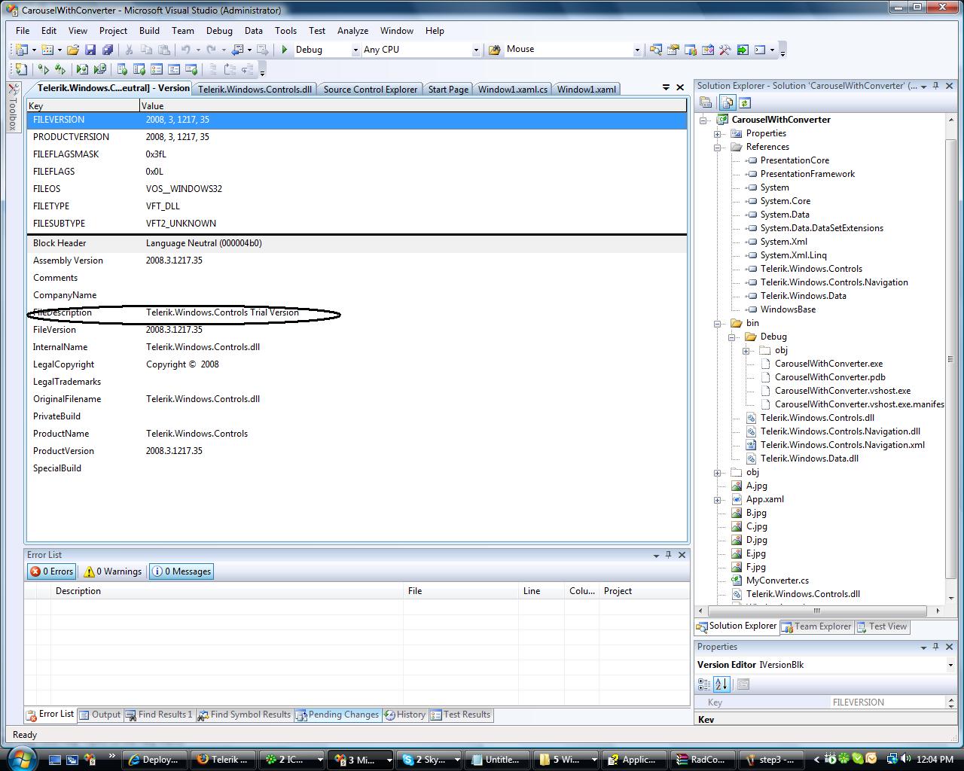Screen dimensions: 964x771
Task: Open the Build menu
Action: click(x=149, y=31)
